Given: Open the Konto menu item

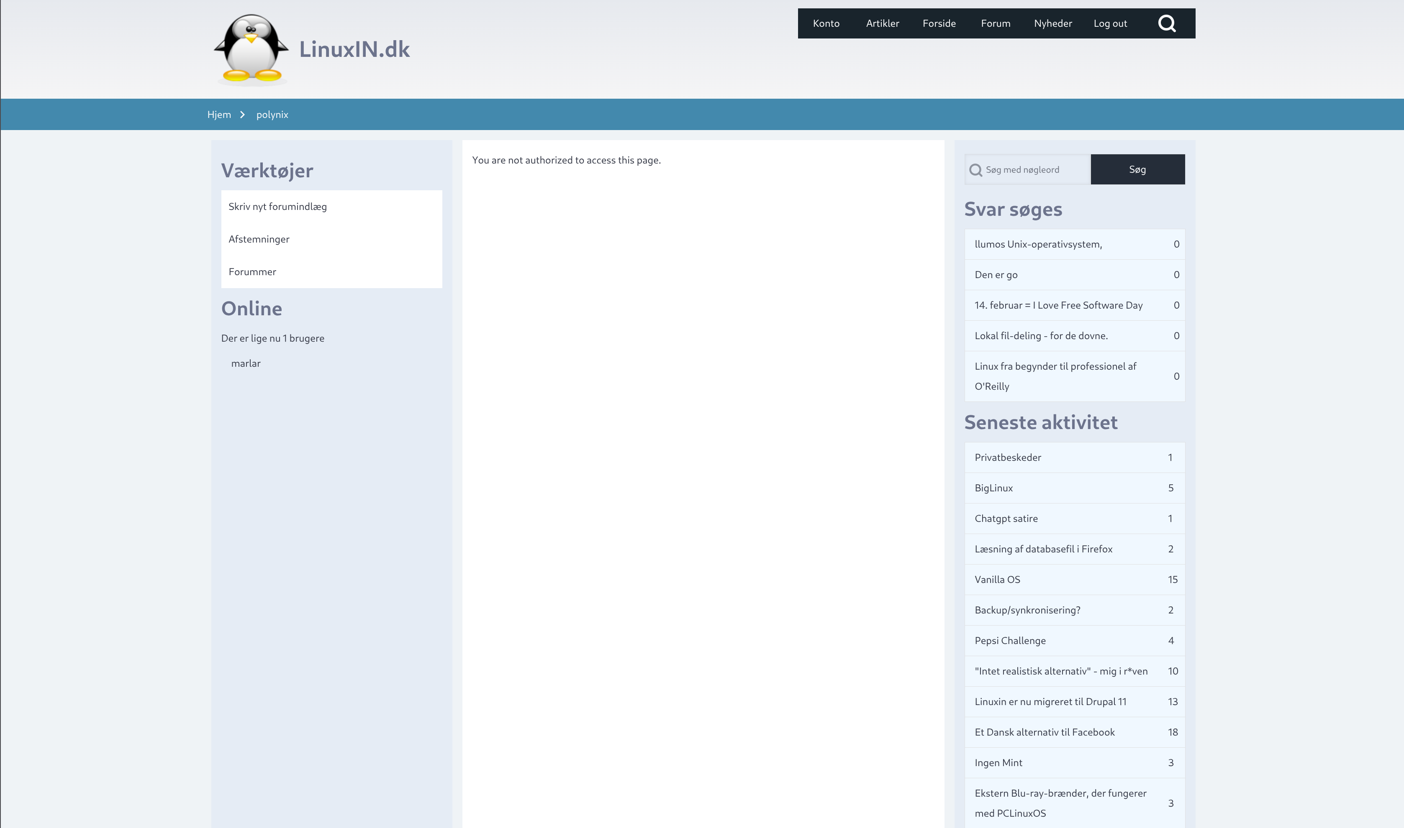Looking at the screenshot, I should coord(826,23).
